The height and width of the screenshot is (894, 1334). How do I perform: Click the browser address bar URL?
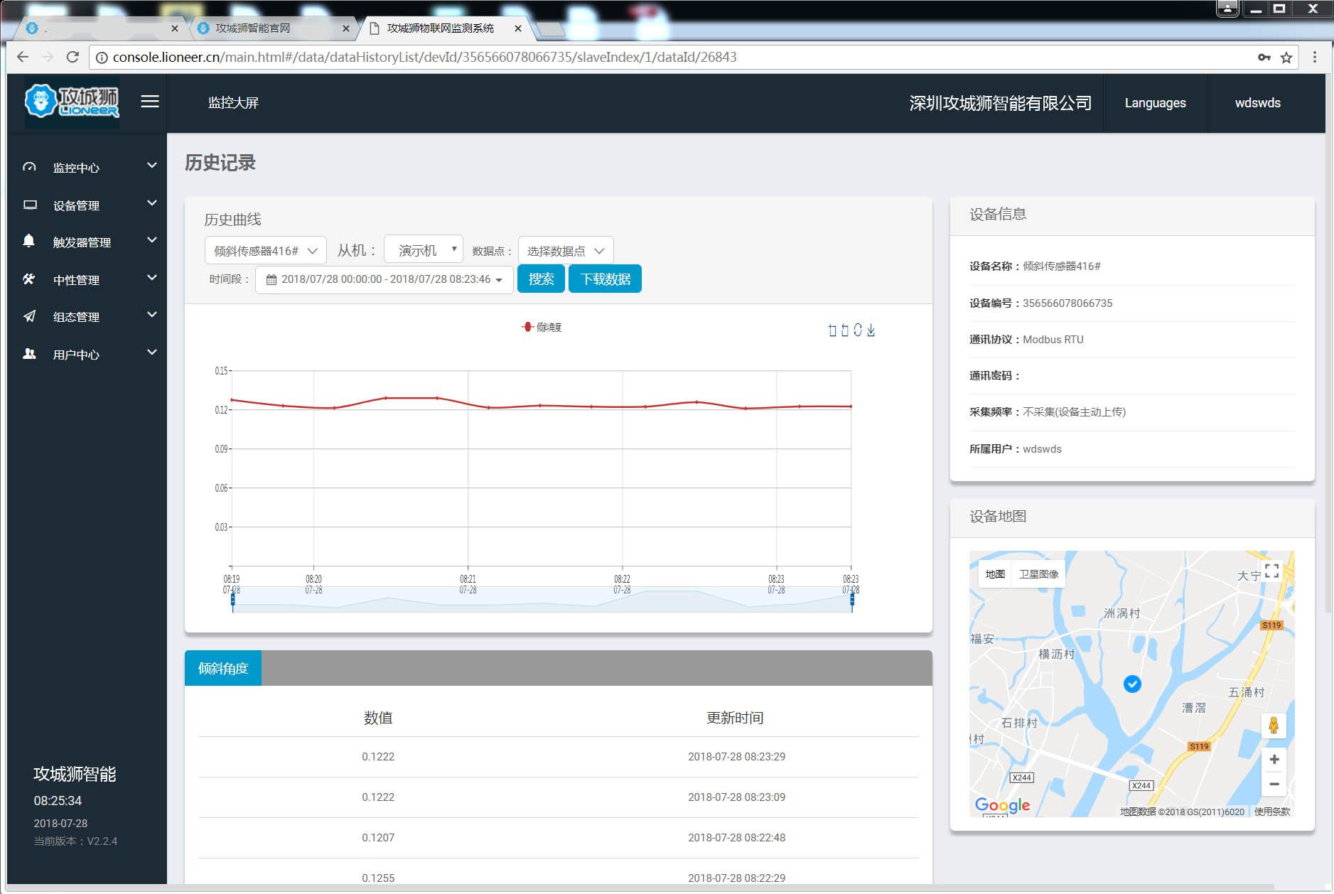click(x=424, y=57)
